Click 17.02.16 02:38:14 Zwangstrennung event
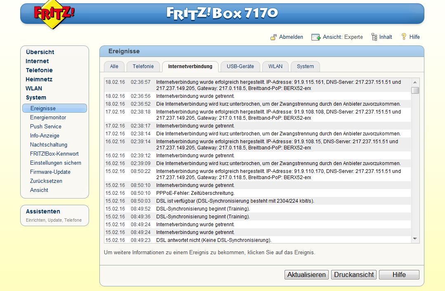The image size is (445, 291). 258,134
